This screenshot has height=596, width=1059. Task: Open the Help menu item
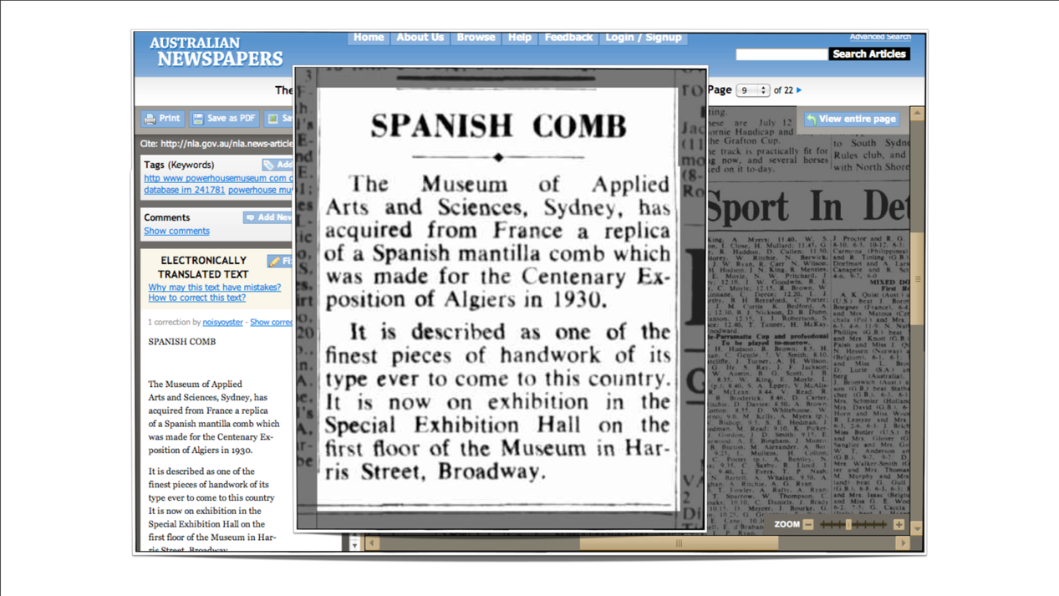[x=520, y=38]
